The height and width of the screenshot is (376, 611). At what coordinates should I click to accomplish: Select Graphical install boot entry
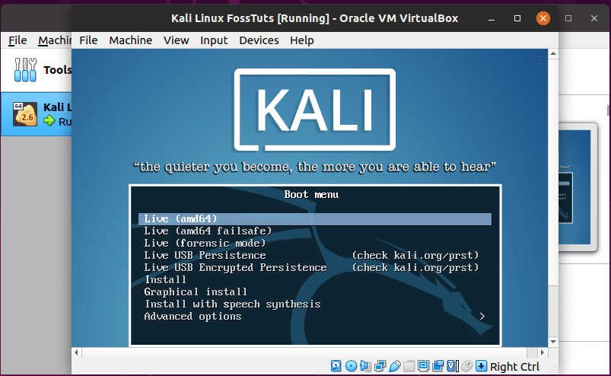196,292
